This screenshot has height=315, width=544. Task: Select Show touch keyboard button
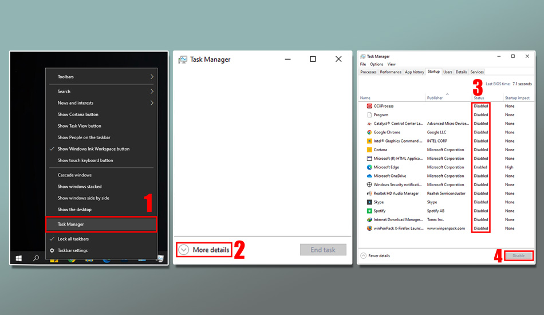(x=85, y=160)
